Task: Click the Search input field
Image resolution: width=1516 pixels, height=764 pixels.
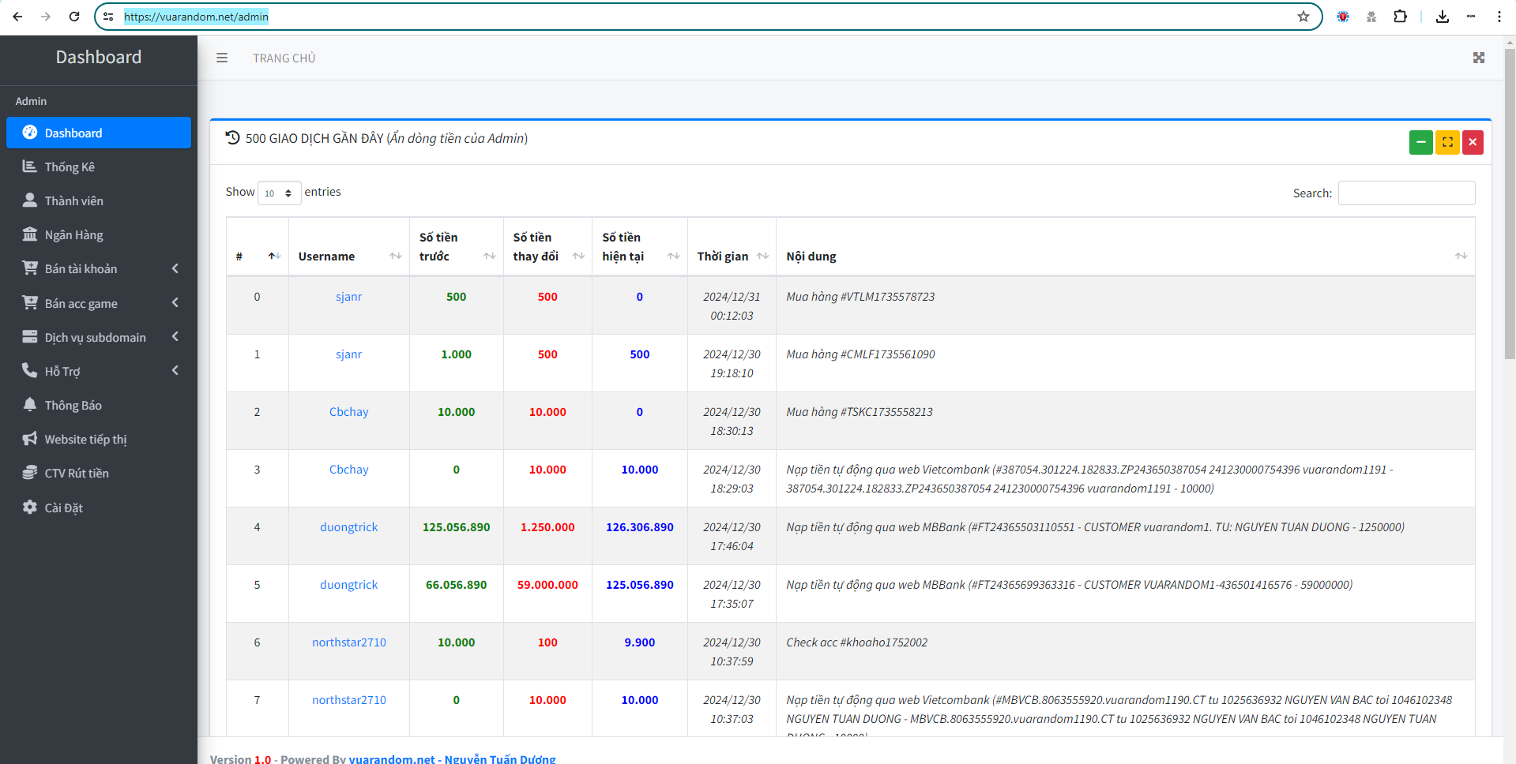Action: coord(1405,193)
